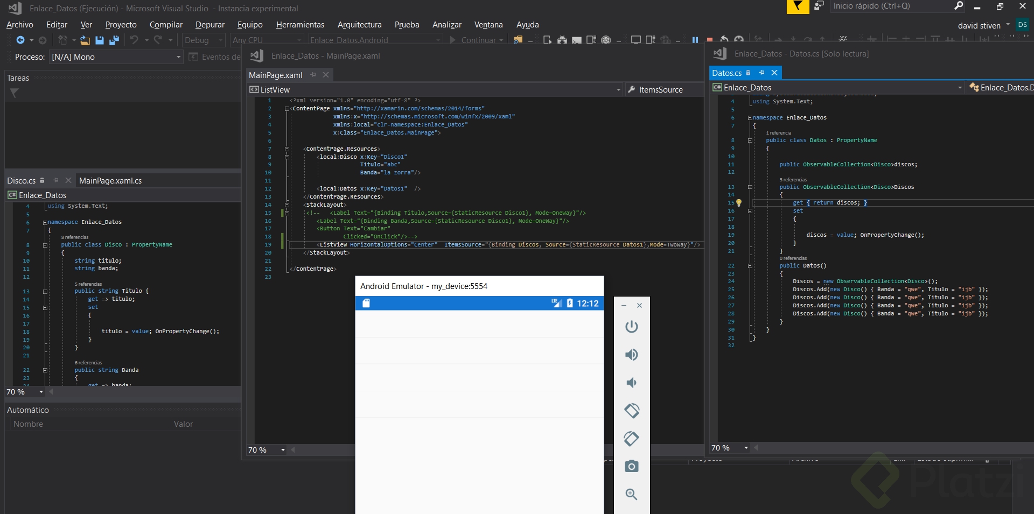The image size is (1034, 514).
Task: Switch to the MainPage.xaml.cs tab
Action: (x=110, y=181)
